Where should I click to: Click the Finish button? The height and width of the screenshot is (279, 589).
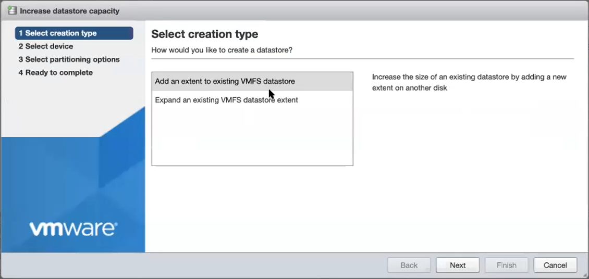click(506, 265)
